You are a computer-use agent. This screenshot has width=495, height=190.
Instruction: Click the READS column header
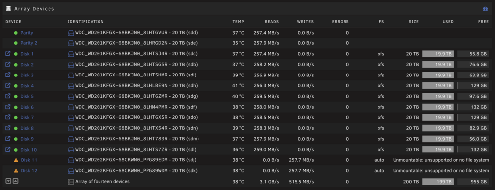[272, 22]
